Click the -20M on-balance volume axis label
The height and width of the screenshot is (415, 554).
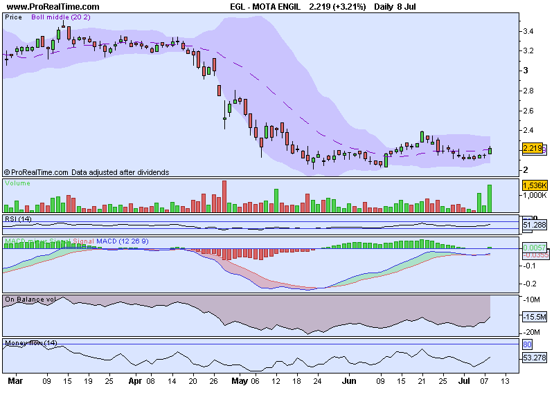(531, 332)
